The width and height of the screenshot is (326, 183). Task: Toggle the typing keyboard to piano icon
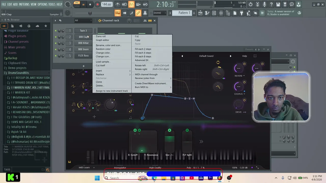(117, 13)
